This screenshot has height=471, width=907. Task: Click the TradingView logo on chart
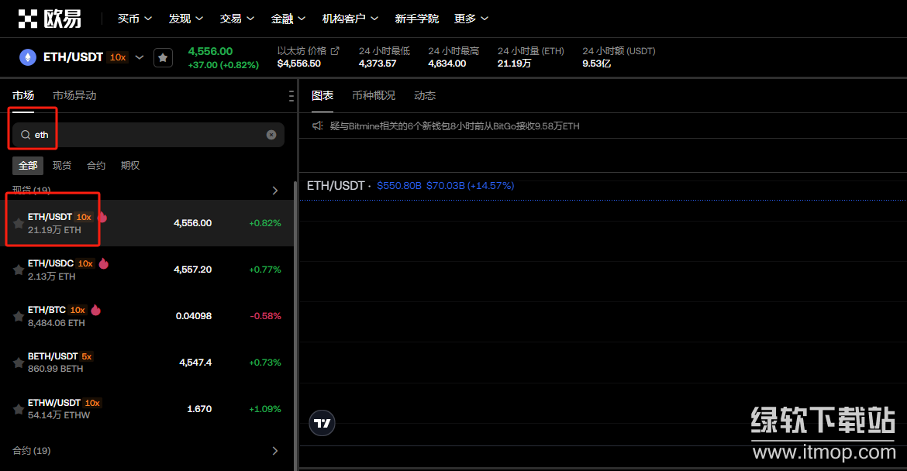tap(322, 423)
